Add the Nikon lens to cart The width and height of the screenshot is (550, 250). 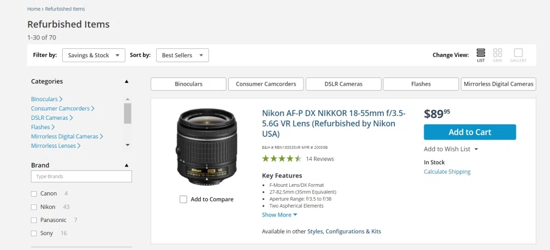click(x=470, y=132)
